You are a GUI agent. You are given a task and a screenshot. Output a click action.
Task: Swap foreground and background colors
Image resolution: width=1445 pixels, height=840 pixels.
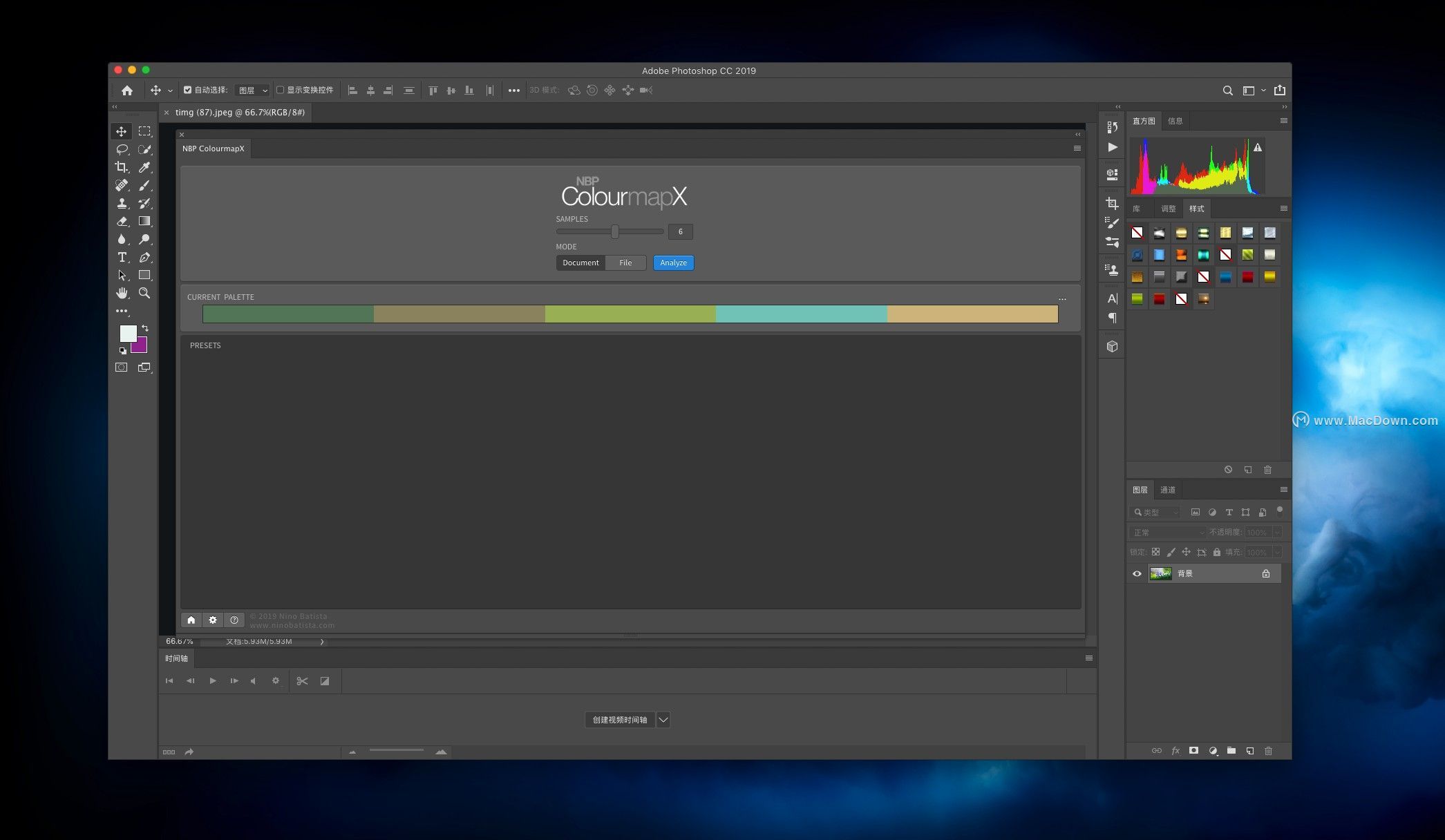145,328
